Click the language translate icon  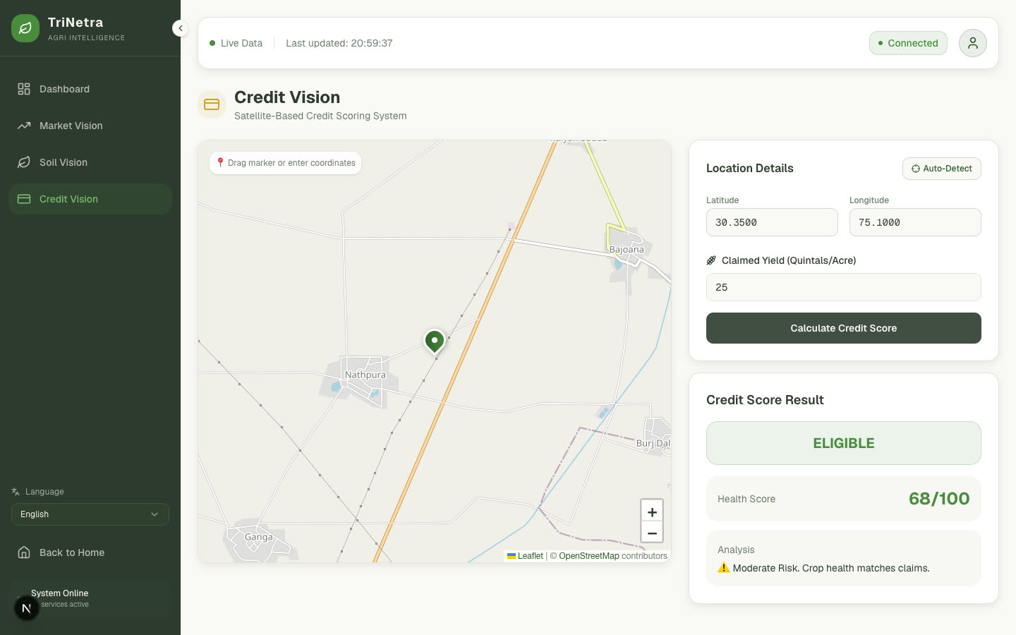click(x=16, y=492)
